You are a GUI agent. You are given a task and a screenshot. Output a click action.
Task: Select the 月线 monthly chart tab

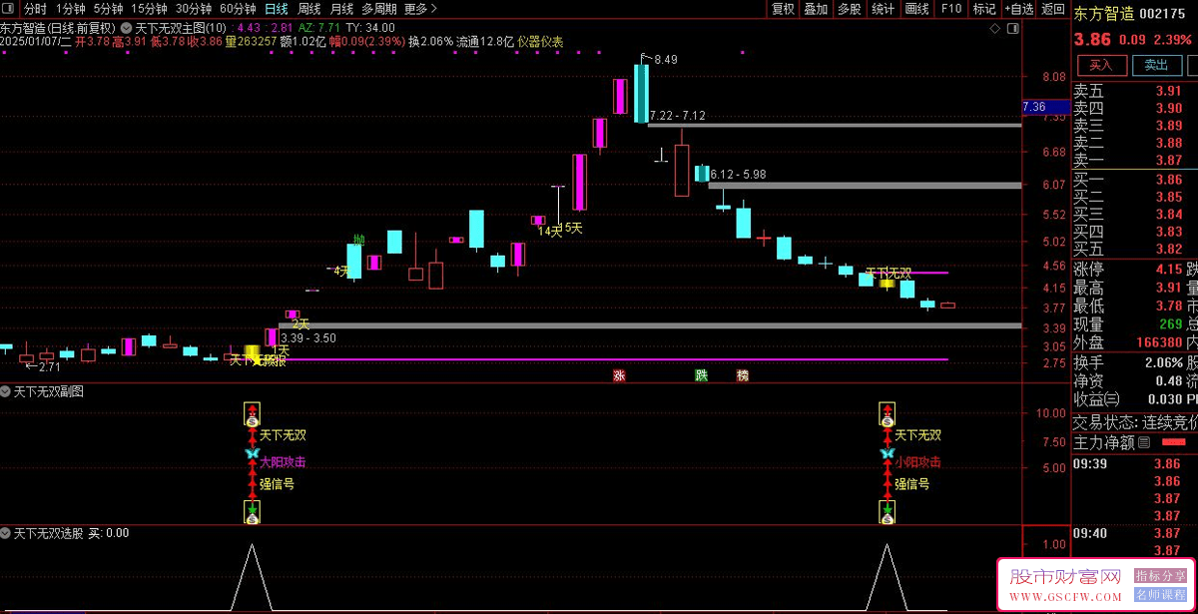coord(341,9)
